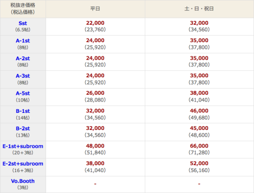The height and width of the screenshot is (193, 254).
Task: Click the 平日 column header
Action: point(95,9)
